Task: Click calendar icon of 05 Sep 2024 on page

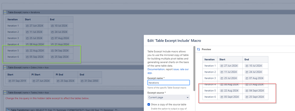Action: pyautogui.click(x=27, y=57)
